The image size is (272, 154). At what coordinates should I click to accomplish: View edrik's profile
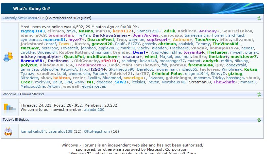tap(170, 31)
